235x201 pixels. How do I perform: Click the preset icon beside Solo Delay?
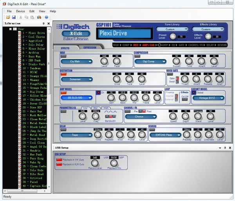[x=20, y=45]
